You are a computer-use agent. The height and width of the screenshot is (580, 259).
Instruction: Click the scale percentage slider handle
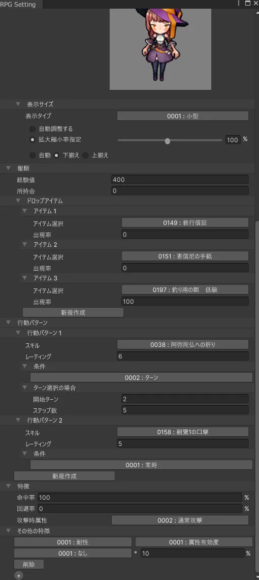167,141
